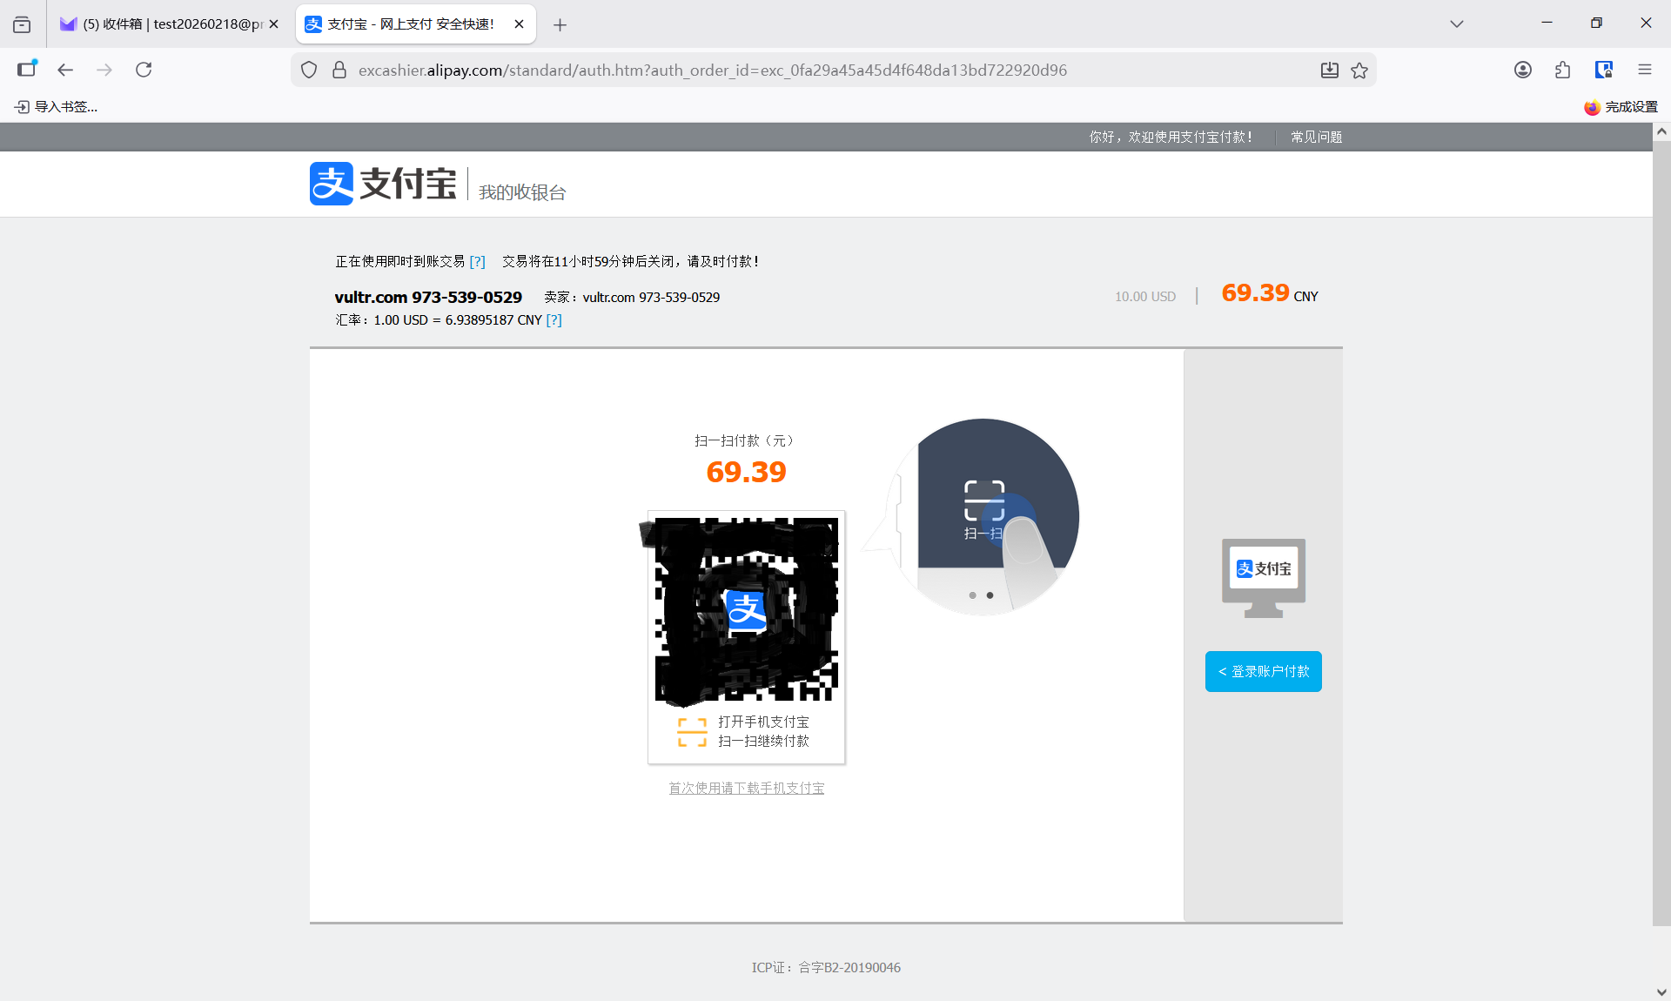Click the site security lock icon

pyautogui.click(x=339, y=71)
